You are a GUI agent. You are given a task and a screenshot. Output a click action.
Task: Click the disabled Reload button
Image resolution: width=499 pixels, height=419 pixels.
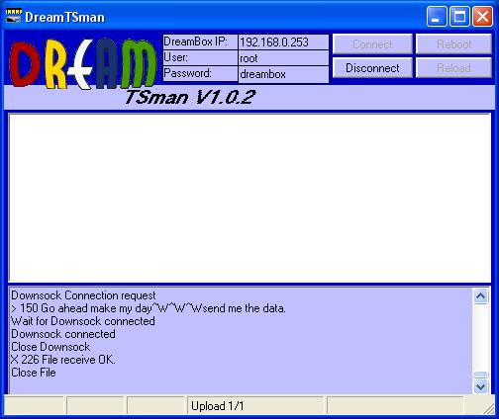click(x=453, y=68)
